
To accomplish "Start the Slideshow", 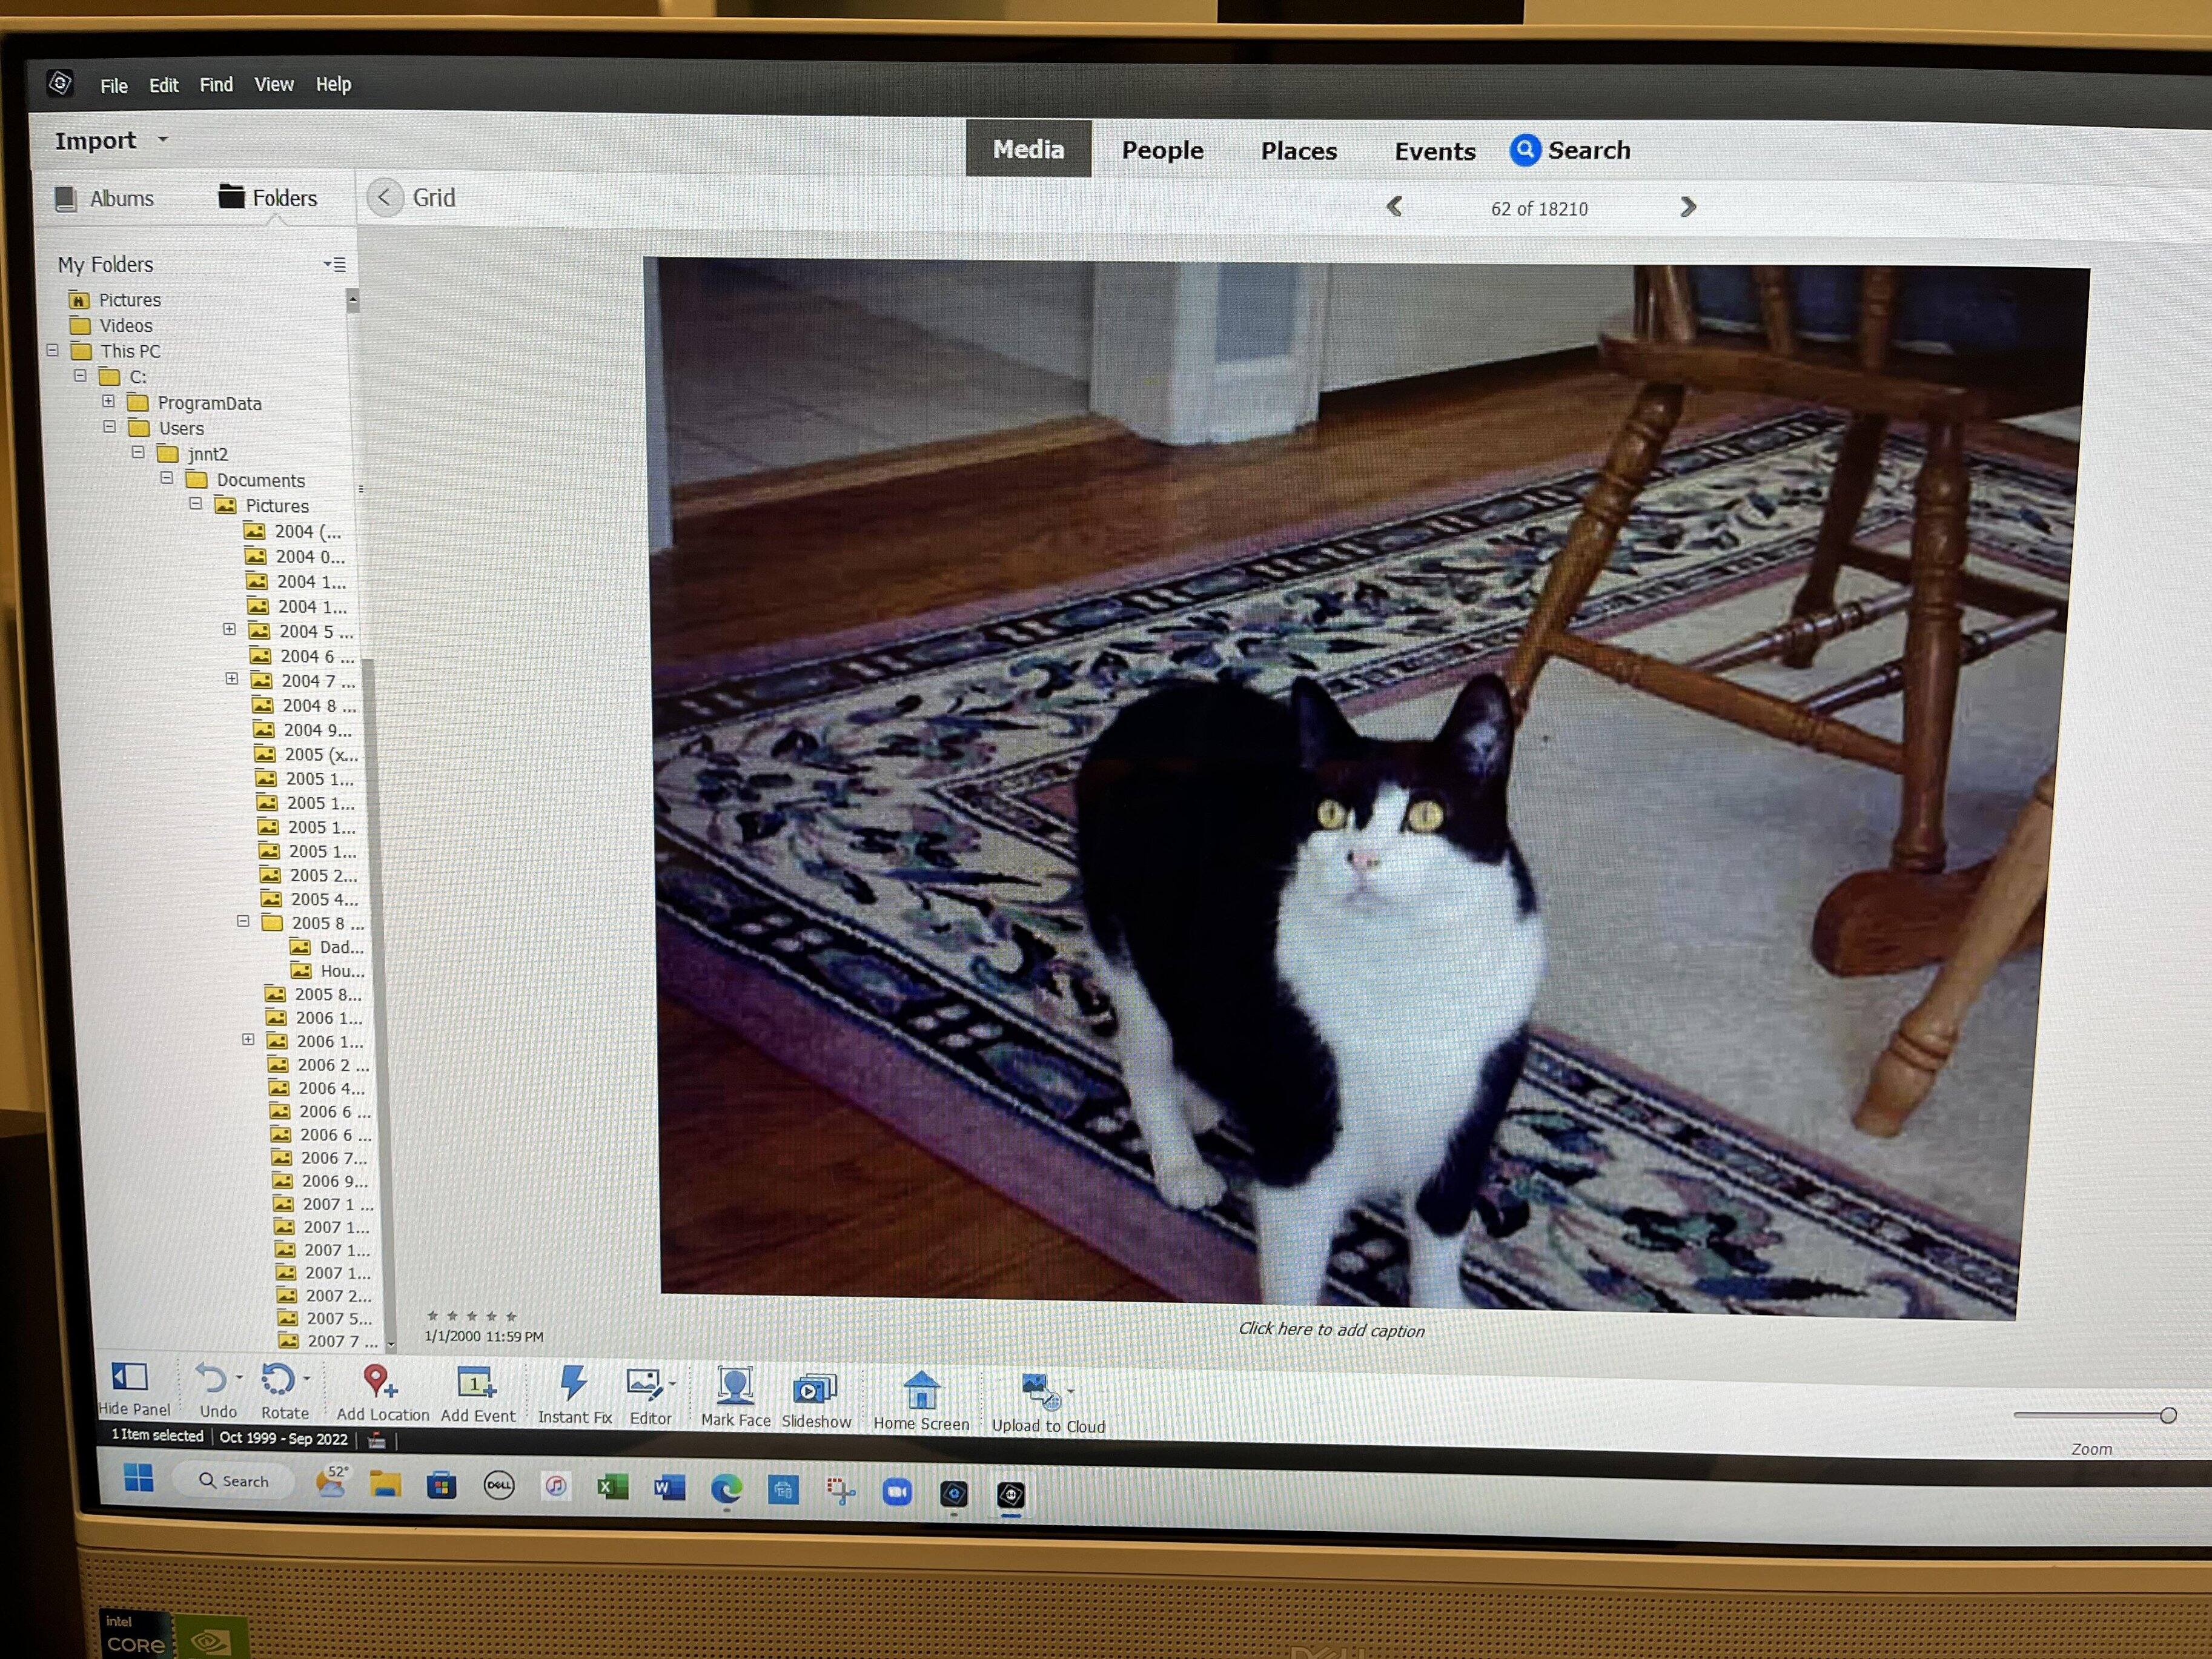I will coord(814,1389).
